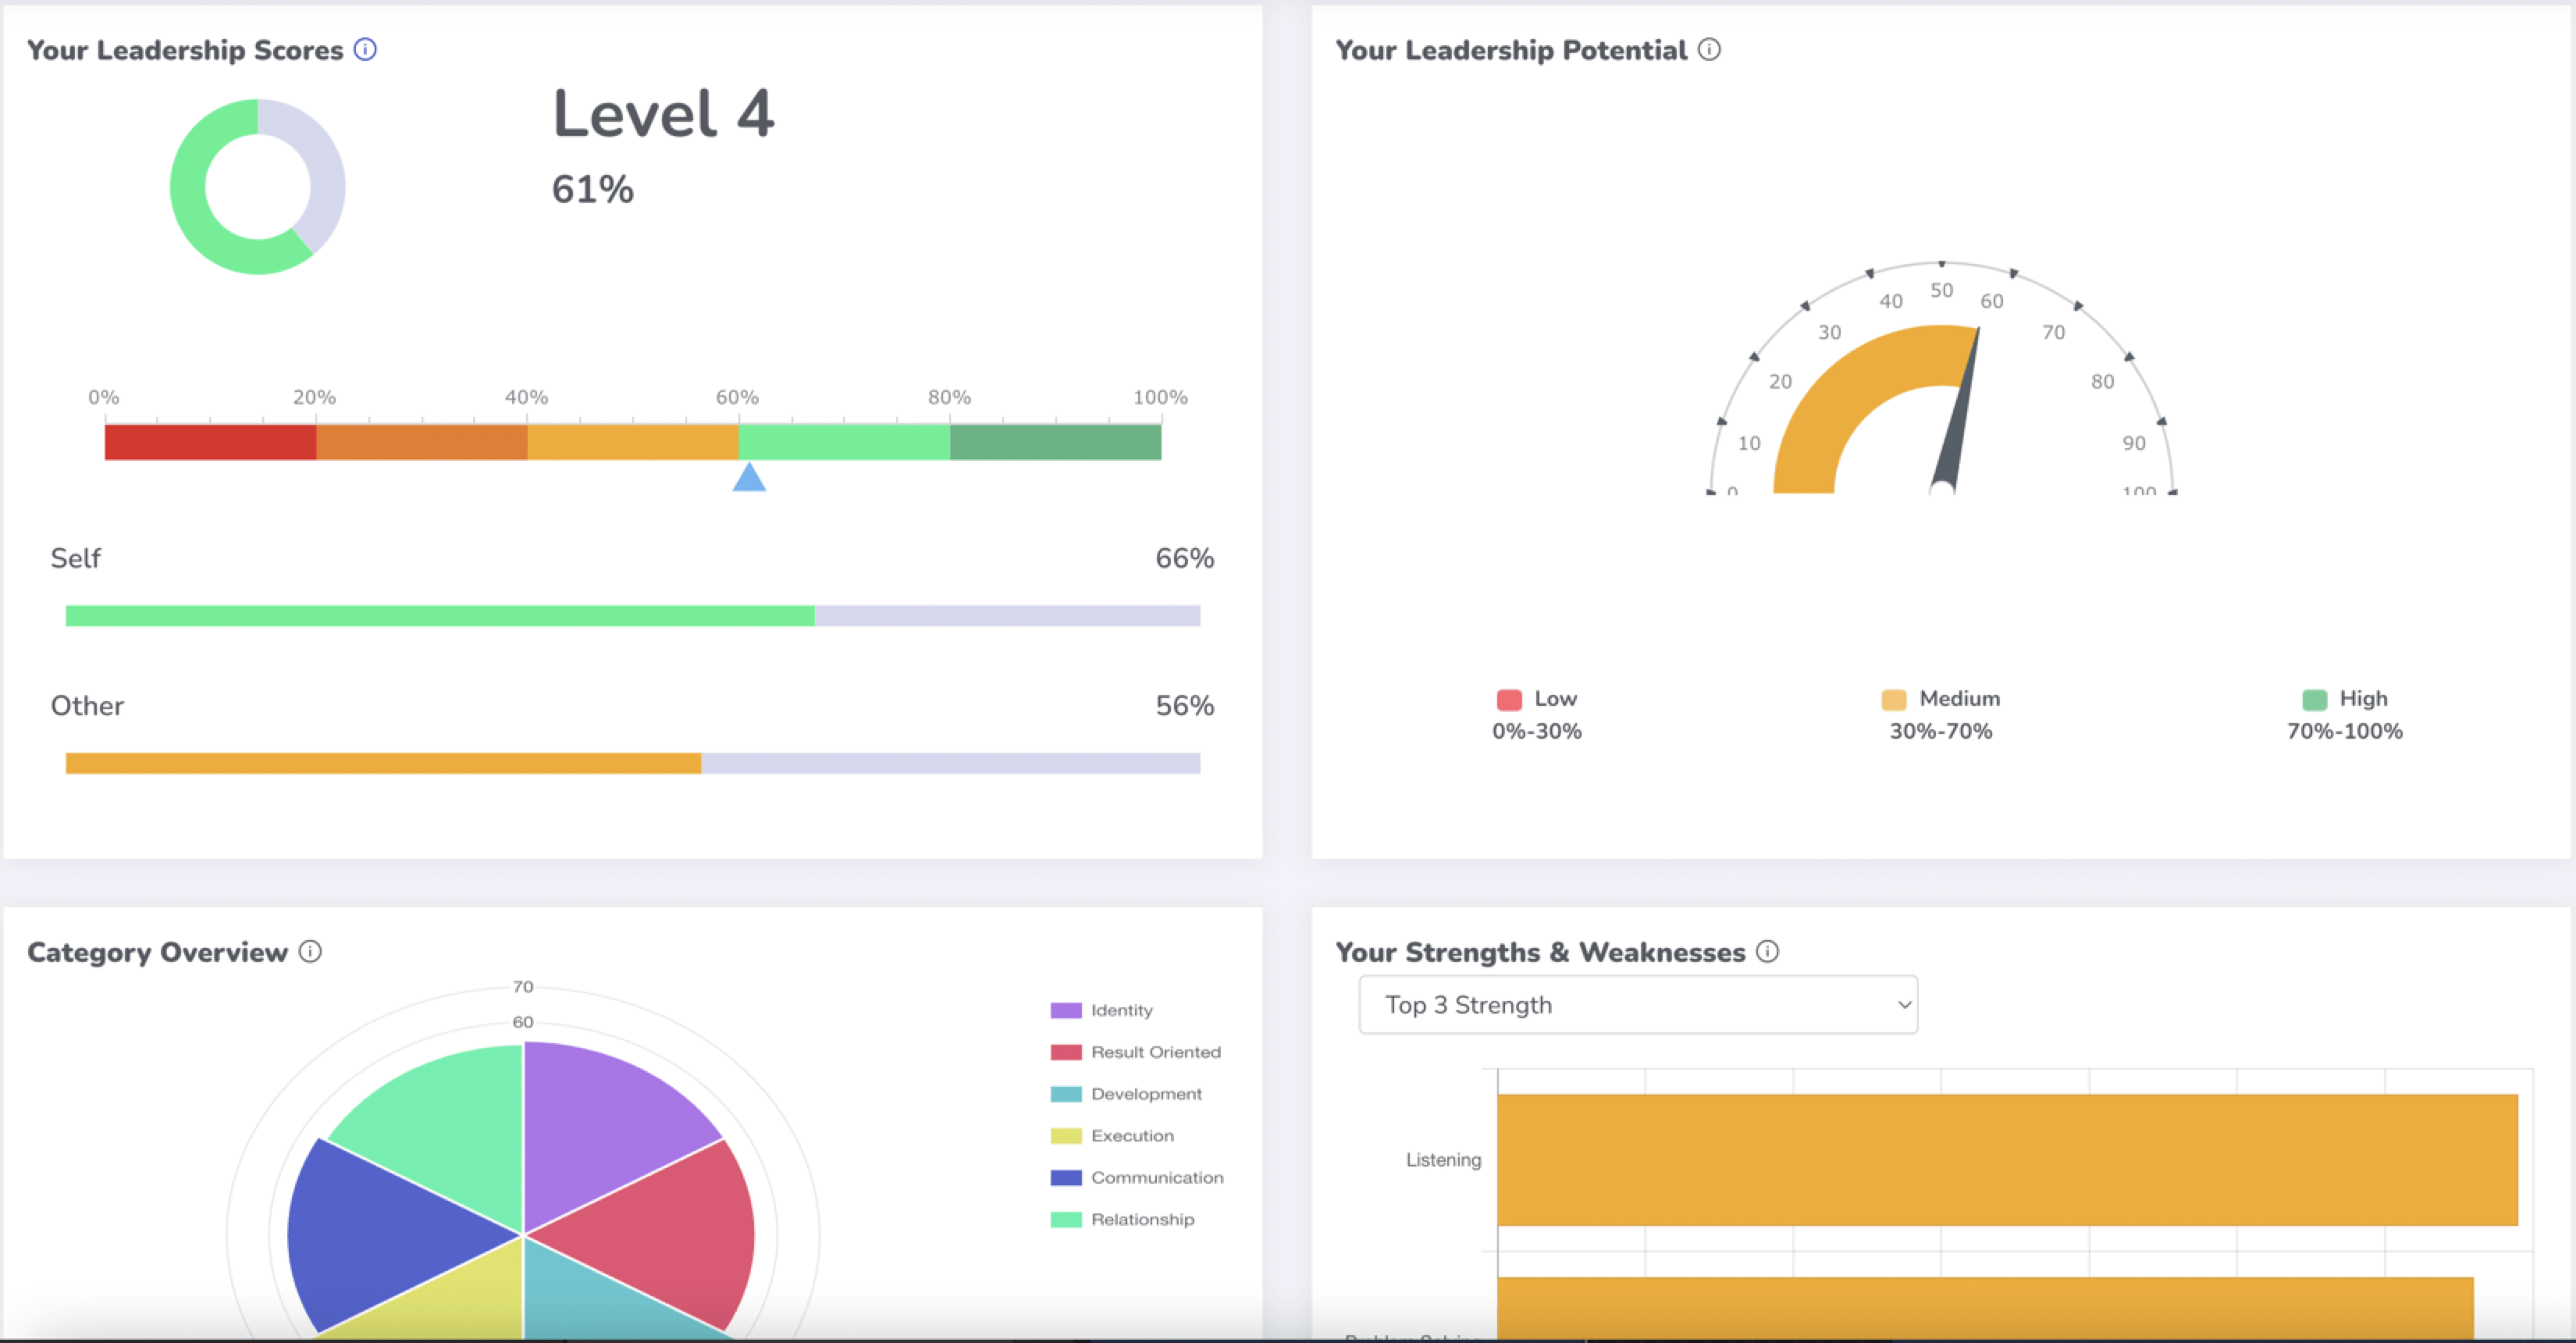Viewport: 2576px width, 1343px height.
Task: Click info icon beside Strengths & Weaknesses
Action: click(x=1767, y=951)
